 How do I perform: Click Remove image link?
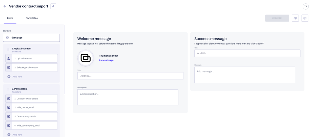(x=106, y=60)
